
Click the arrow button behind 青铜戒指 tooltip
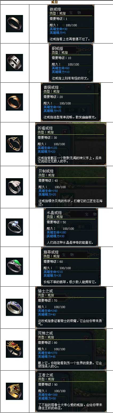(83, 110)
